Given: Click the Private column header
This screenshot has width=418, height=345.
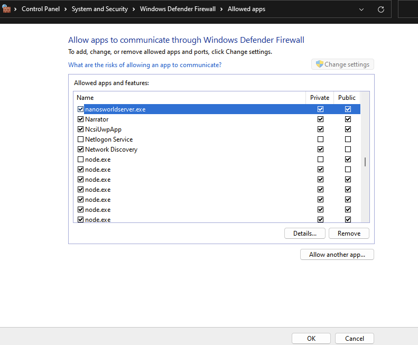Looking at the screenshot, I should point(320,98).
